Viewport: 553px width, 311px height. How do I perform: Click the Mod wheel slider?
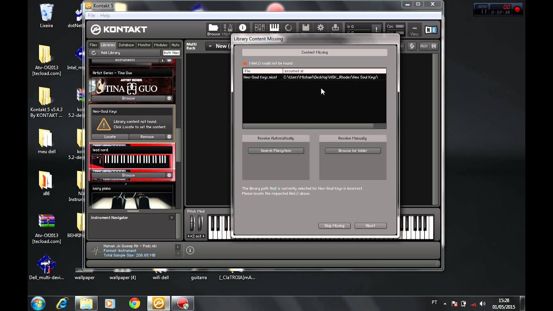click(200, 224)
